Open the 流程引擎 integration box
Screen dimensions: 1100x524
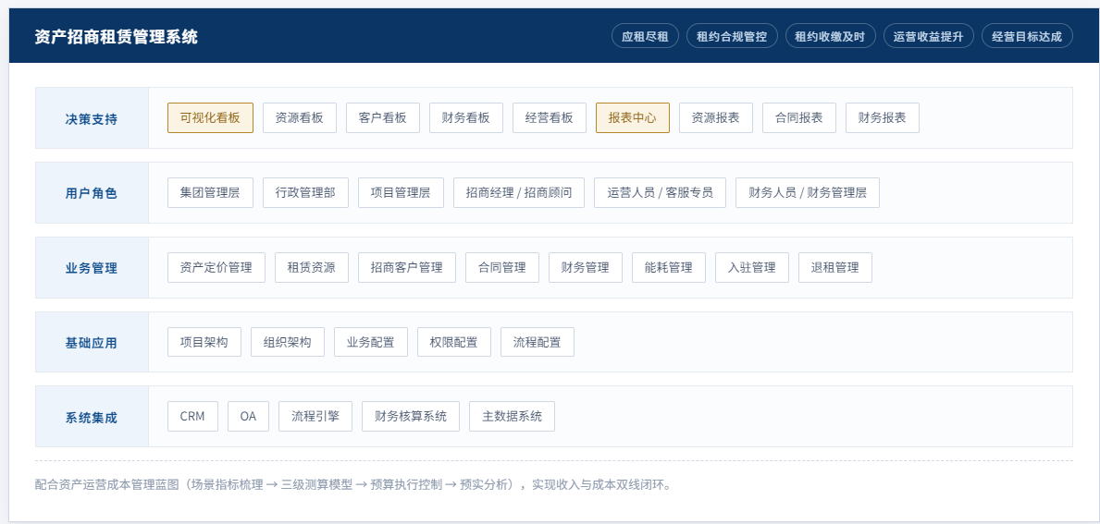coord(315,416)
